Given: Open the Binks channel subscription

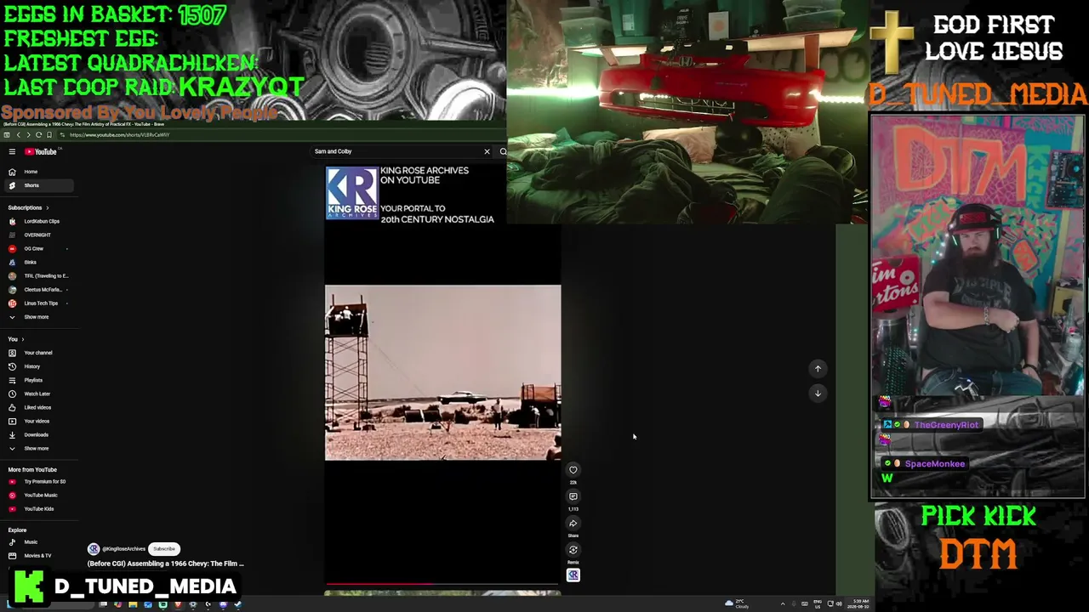Looking at the screenshot, I should tap(39, 262).
